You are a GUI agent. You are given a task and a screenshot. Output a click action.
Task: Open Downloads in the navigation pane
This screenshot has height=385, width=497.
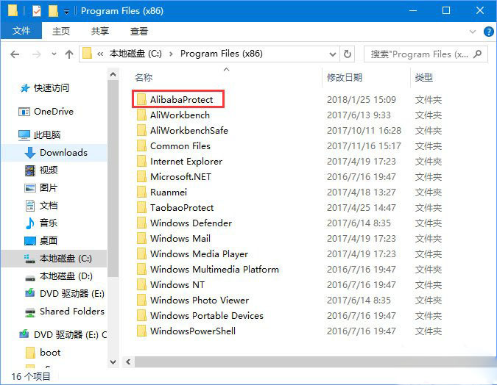[63, 153]
